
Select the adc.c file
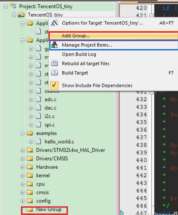[x=51, y=99]
